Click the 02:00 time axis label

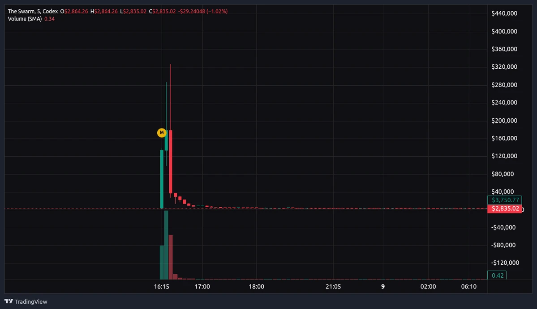click(428, 287)
